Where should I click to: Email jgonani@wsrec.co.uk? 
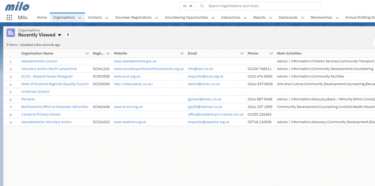204,99
